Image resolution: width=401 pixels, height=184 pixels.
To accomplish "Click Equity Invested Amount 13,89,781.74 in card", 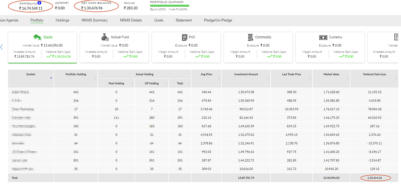I will (24, 56).
